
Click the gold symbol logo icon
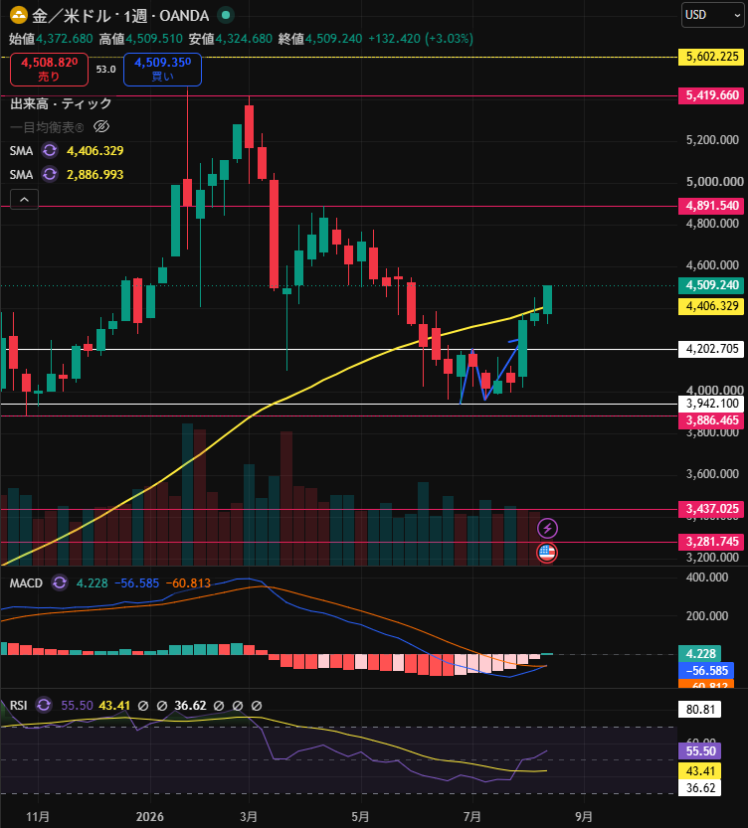(x=19, y=15)
